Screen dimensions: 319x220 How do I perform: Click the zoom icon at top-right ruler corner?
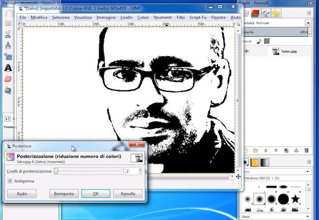pyautogui.click(x=238, y=24)
